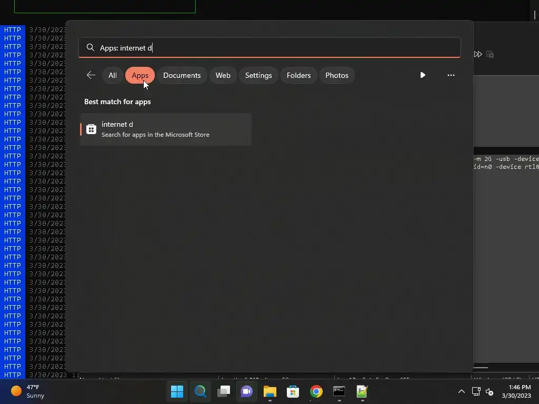Screen dimensions: 539x404
Task: Click the '-m 2G -usb -device' text in background
Action: 506,159
